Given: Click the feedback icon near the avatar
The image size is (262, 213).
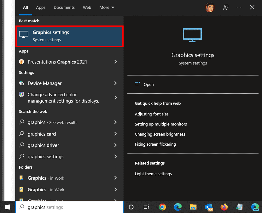Looking at the screenshot, I should [x=226, y=7].
